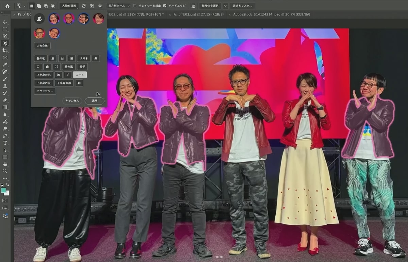Click the screen mode icon in toolbar
This screenshot has width=408, height=262.
[5, 208]
